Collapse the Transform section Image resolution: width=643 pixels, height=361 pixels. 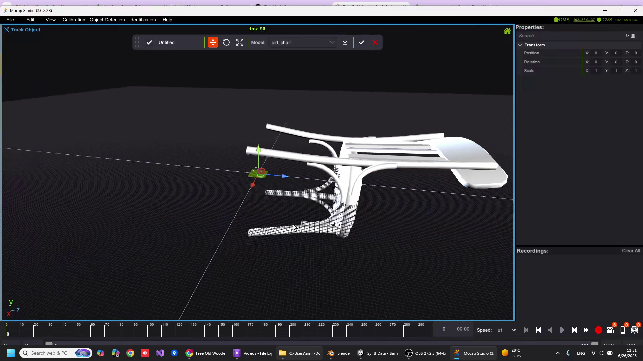520,45
